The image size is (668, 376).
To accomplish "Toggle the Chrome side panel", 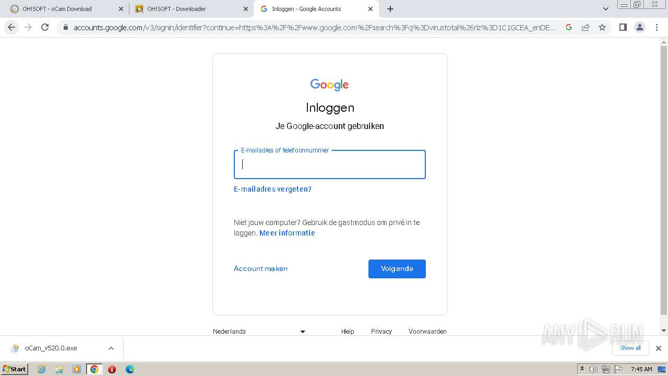I will pyautogui.click(x=623, y=28).
